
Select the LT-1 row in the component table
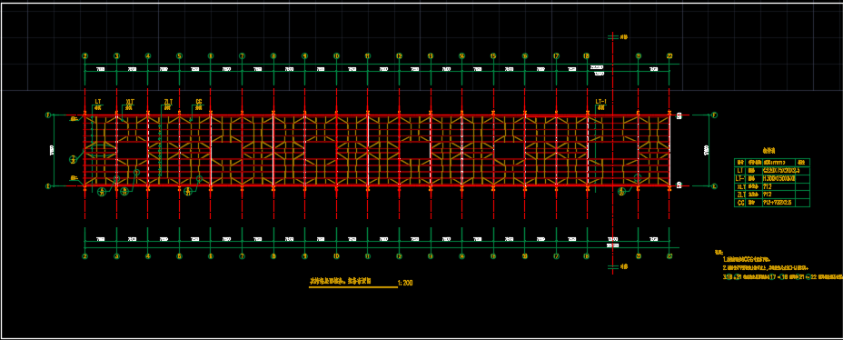772,178
